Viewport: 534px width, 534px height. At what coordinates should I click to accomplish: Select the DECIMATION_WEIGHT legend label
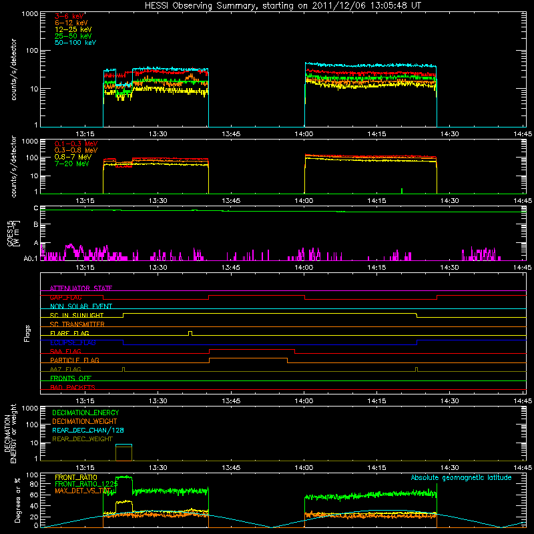pyautogui.click(x=85, y=422)
